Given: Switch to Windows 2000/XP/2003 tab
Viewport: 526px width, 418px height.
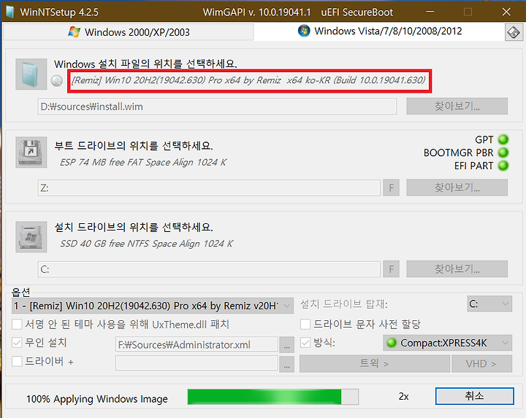Looking at the screenshot, I should pyautogui.click(x=129, y=32).
